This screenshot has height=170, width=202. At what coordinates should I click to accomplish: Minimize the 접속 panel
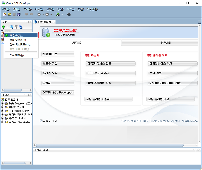point(29,22)
